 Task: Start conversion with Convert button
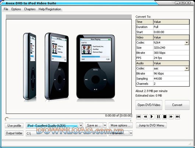pyautogui.click(x=177, y=105)
